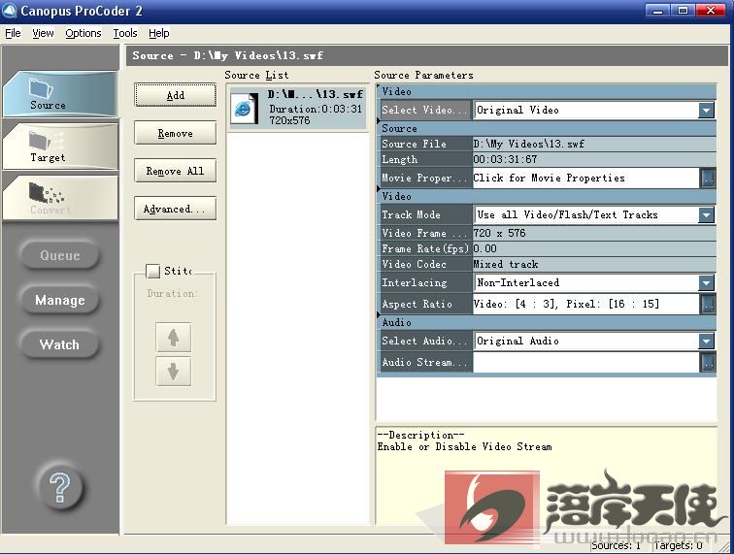Open the Advanced... settings button

[x=175, y=209]
